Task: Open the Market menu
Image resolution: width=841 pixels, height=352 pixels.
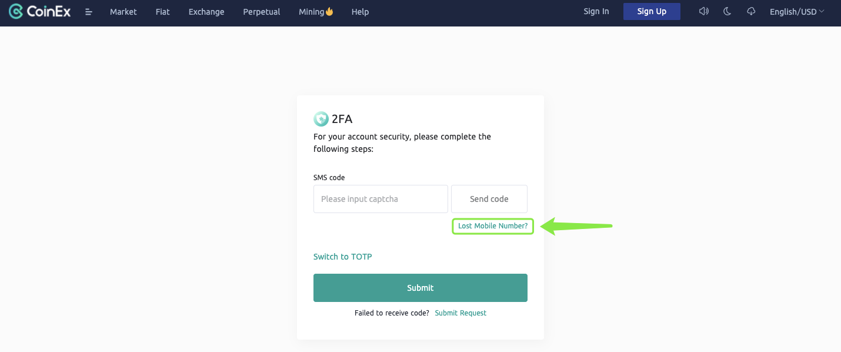Action: [x=124, y=12]
